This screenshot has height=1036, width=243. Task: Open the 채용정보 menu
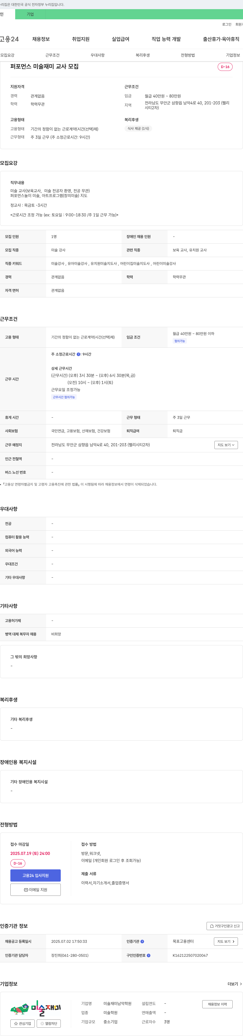[x=41, y=39]
